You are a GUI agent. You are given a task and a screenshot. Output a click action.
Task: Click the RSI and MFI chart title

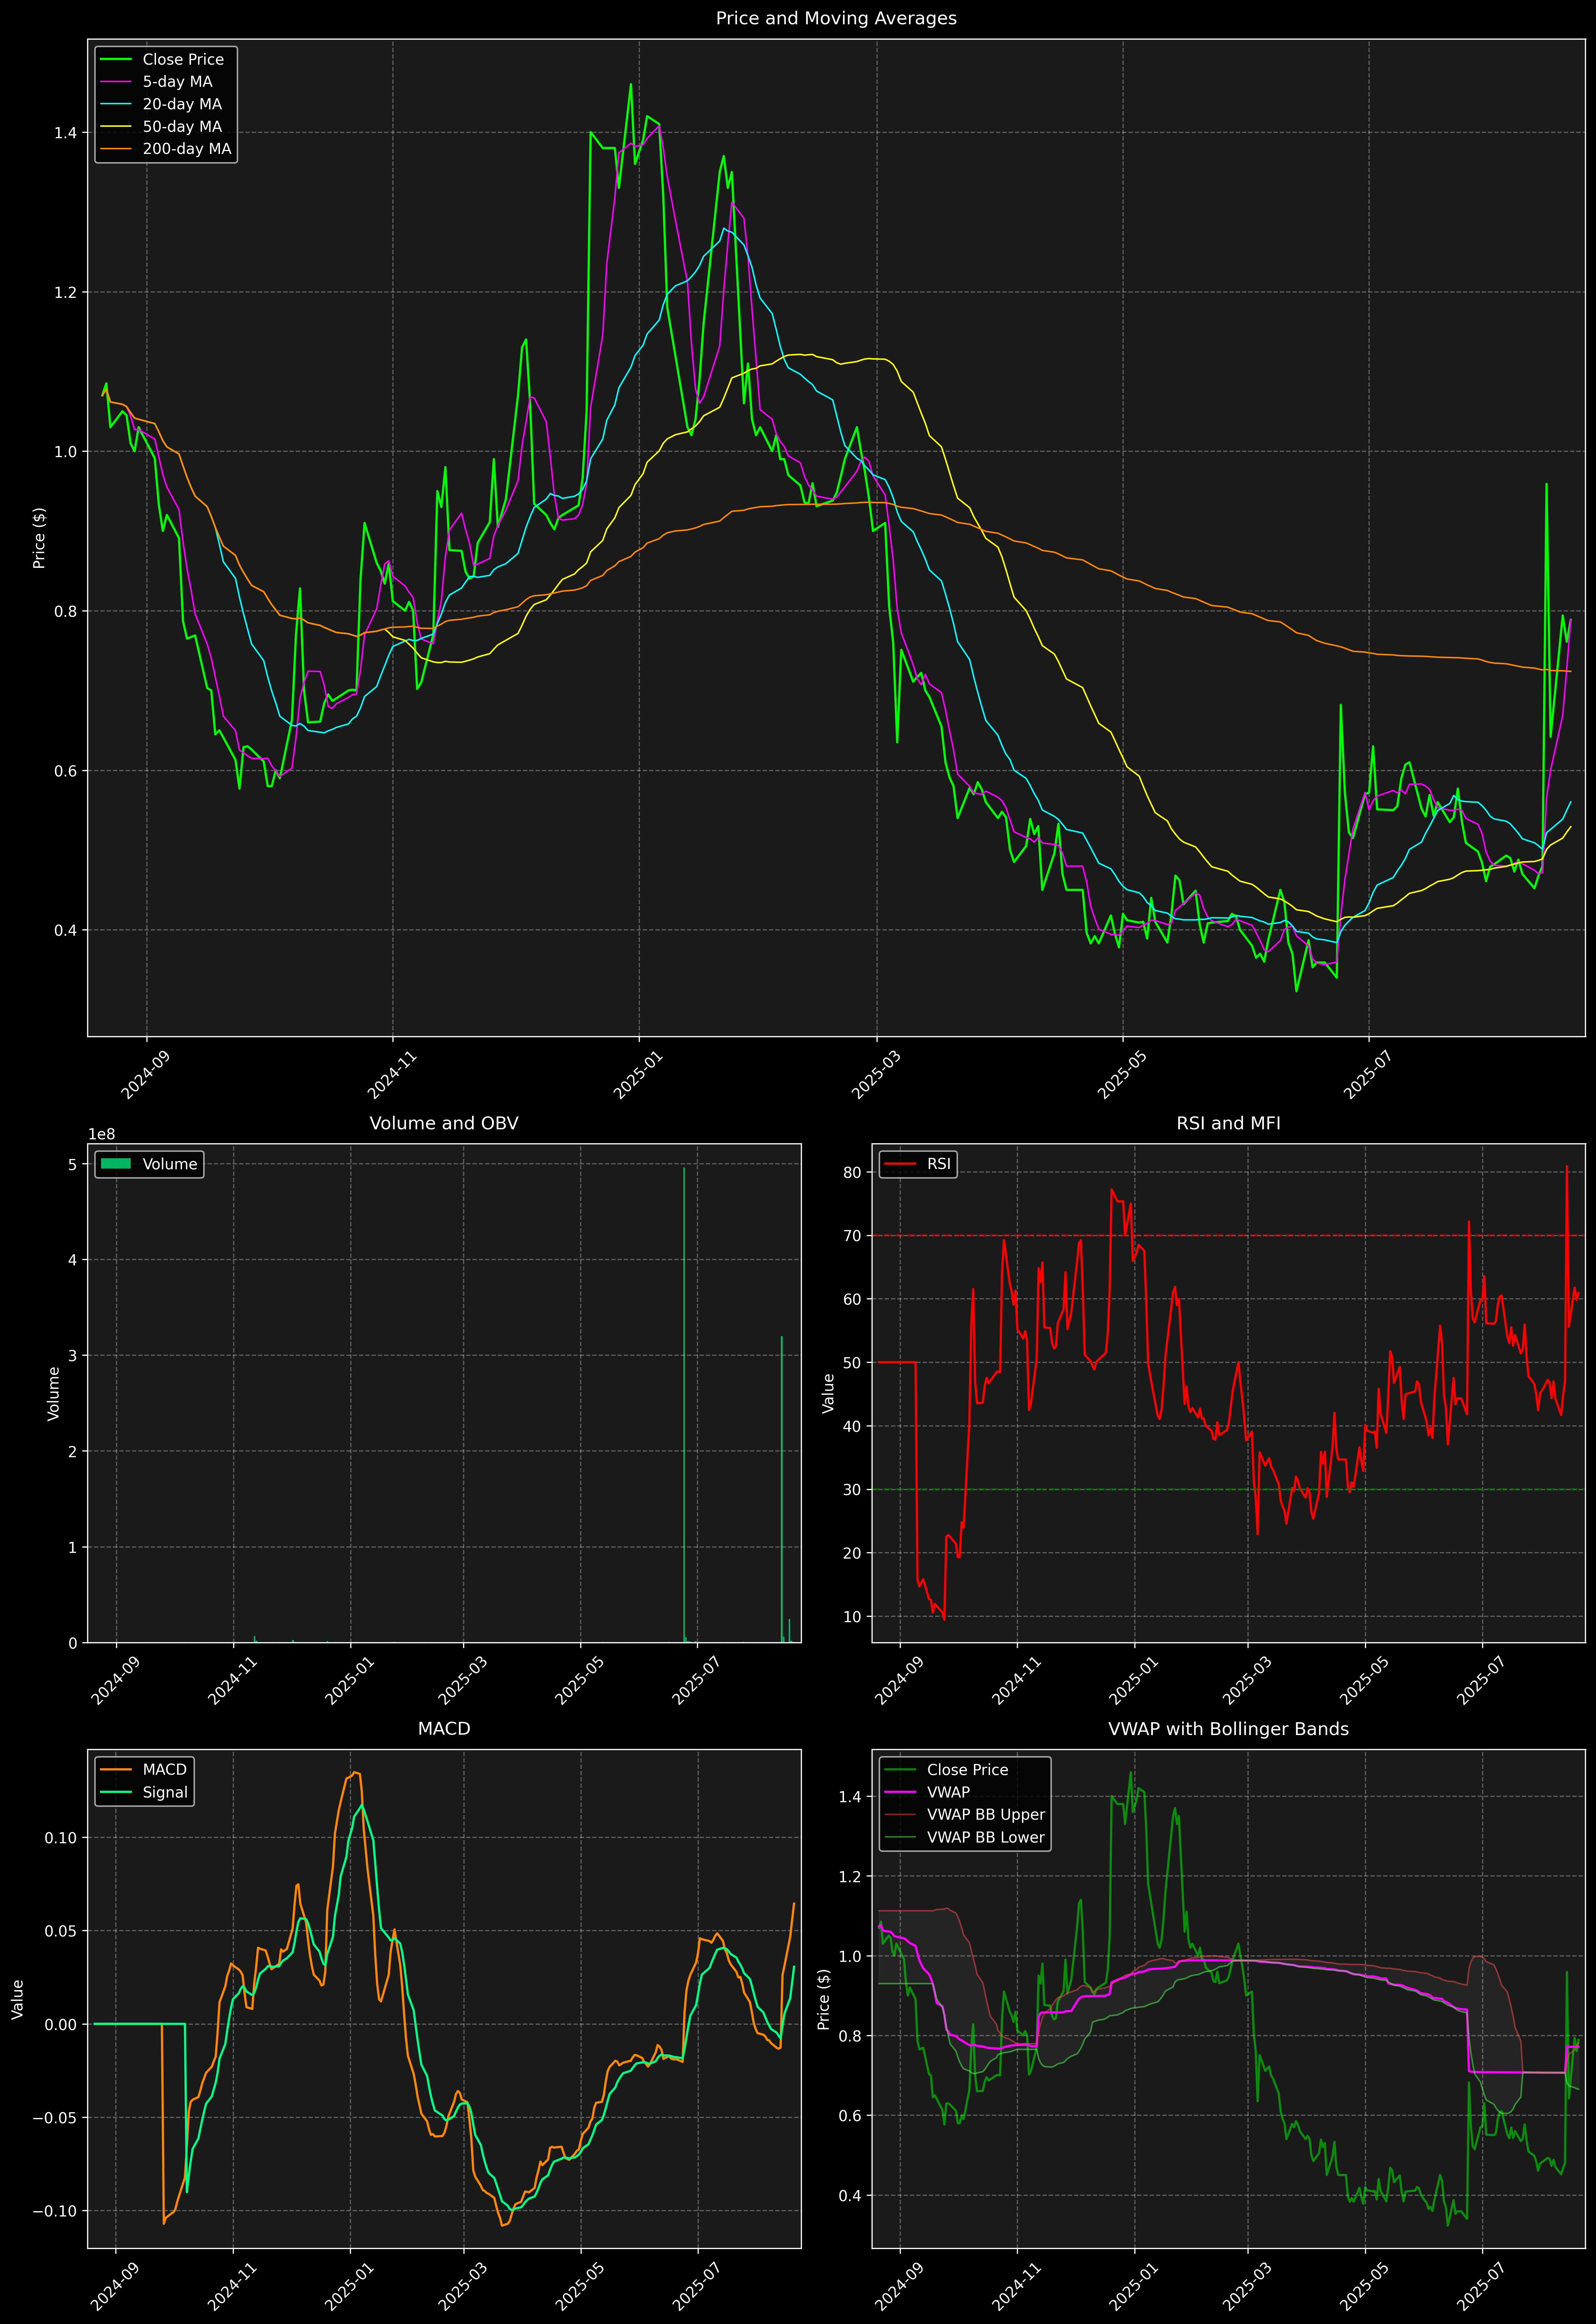[x=1228, y=1123]
